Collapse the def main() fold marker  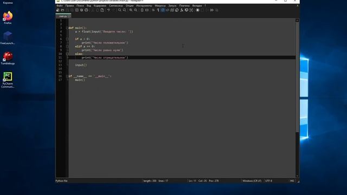pos(67,28)
